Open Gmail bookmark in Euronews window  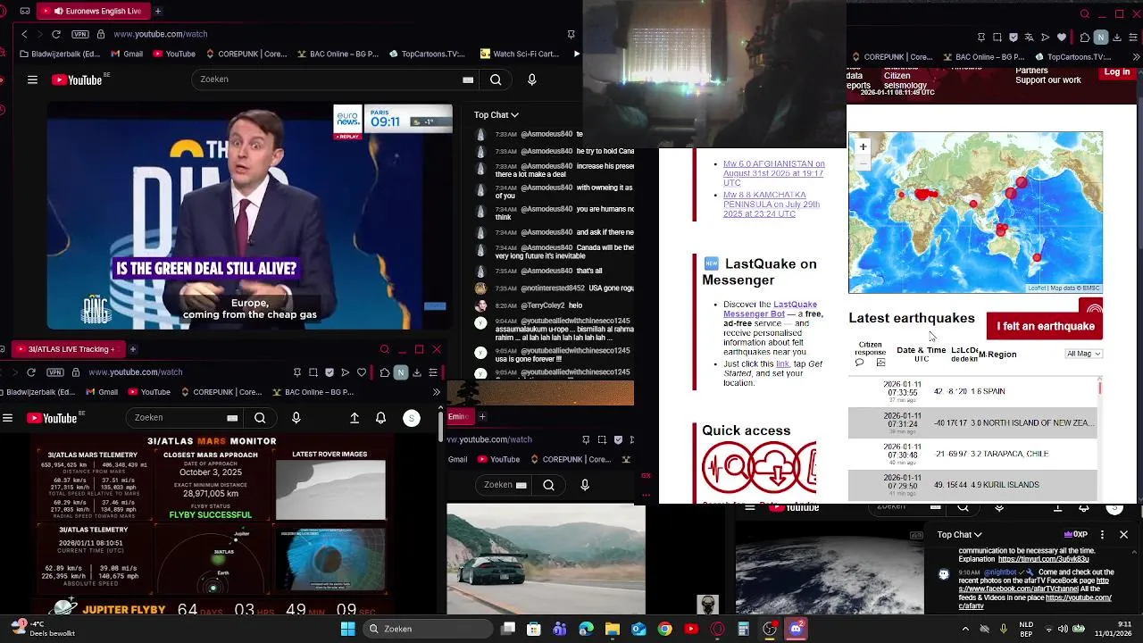point(127,54)
